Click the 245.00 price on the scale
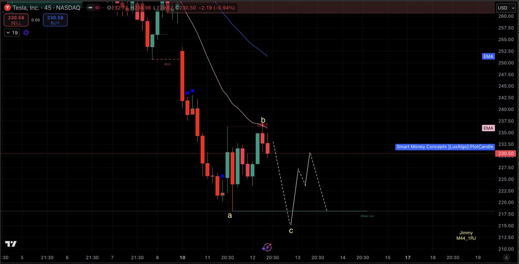 (x=505, y=86)
